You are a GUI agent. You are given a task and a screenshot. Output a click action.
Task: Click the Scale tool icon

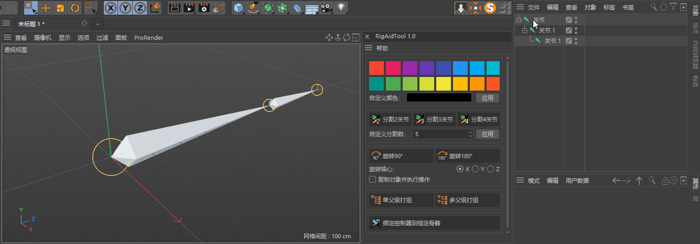click(x=60, y=8)
